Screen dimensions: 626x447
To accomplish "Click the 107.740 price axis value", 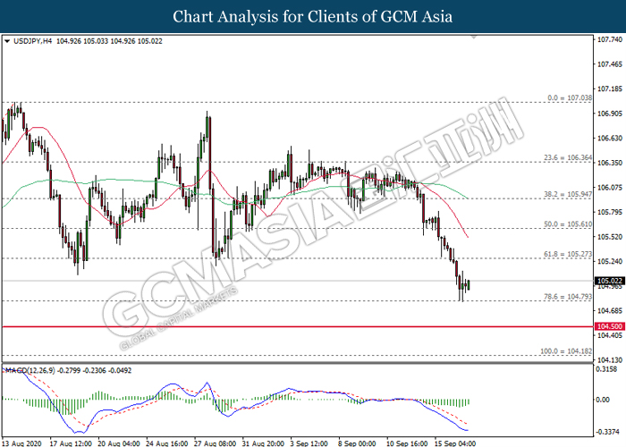I will (x=610, y=39).
